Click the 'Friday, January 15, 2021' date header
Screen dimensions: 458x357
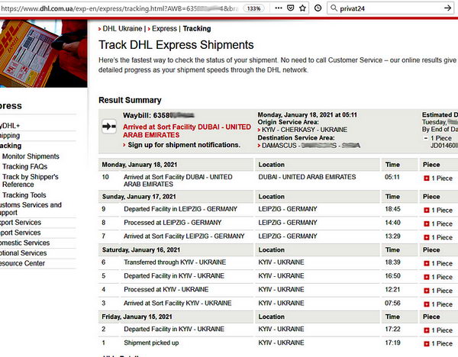point(137,317)
